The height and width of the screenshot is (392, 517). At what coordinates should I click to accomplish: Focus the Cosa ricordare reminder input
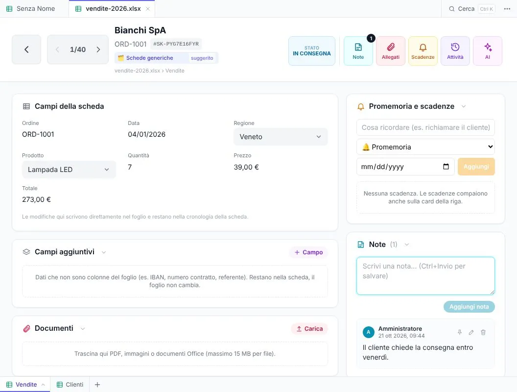(425, 127)
